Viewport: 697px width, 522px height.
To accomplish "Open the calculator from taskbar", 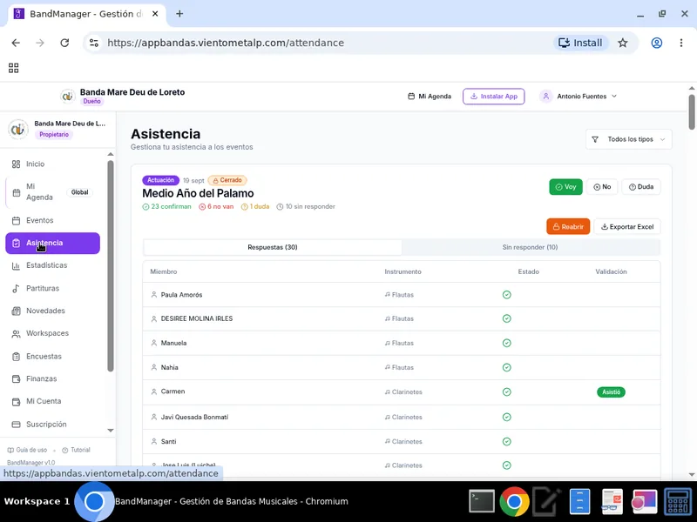I will [678, 502].
